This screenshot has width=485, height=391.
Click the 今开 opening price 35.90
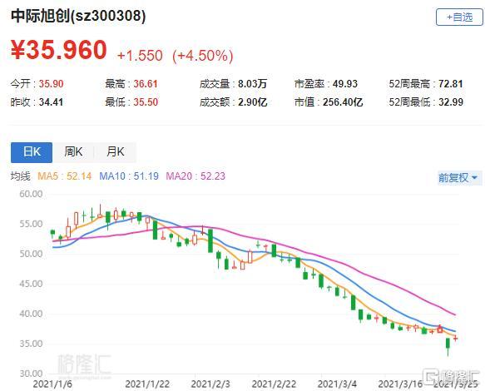[51, 84]
